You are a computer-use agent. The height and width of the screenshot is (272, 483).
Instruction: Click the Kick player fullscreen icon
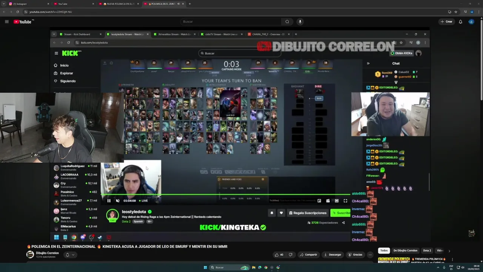click(345, 201)
